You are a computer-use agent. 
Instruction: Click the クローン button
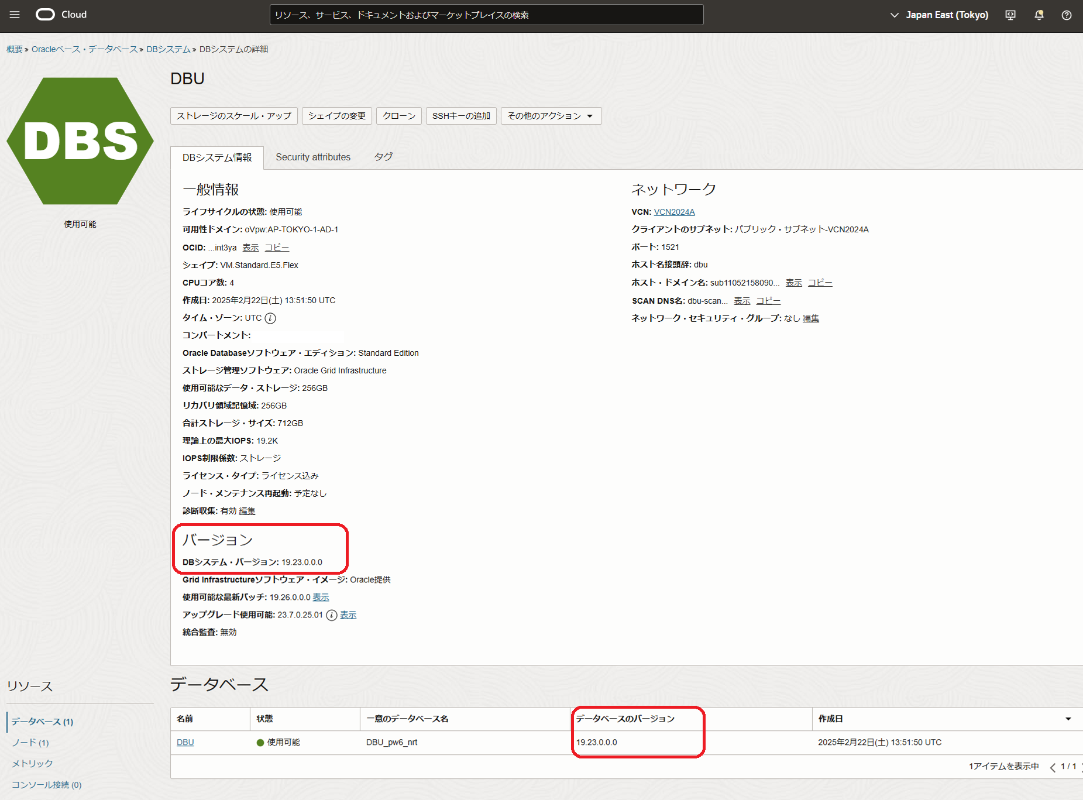(399, 116)
